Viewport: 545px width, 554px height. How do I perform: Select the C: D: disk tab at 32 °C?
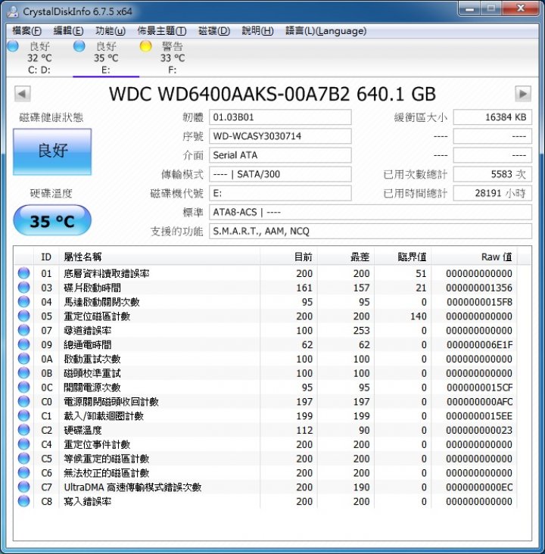pyautogui.click(x=39, y=58)
